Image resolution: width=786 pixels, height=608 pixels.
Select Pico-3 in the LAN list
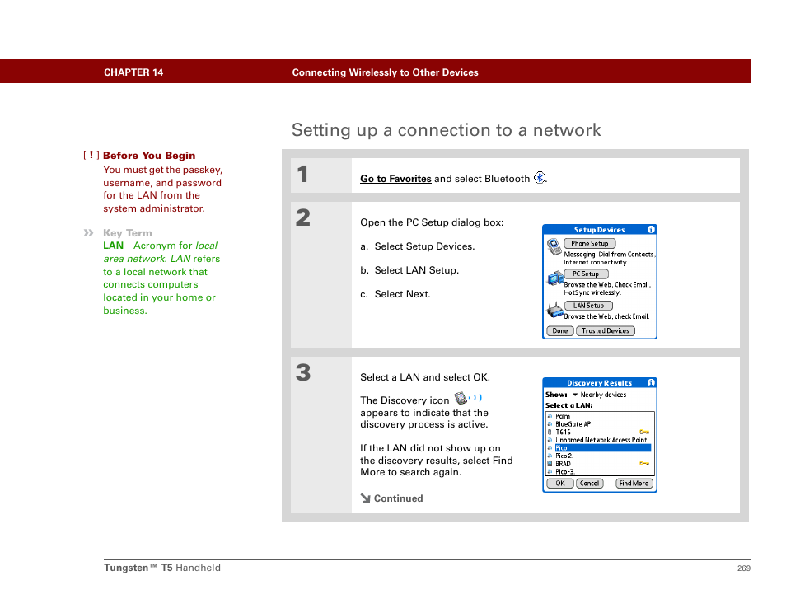point(565,472)
